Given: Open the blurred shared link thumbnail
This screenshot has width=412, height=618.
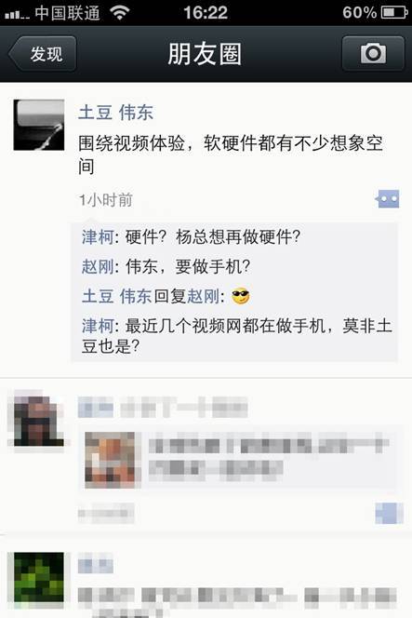Looking at the screenshot, I should 113,460.
